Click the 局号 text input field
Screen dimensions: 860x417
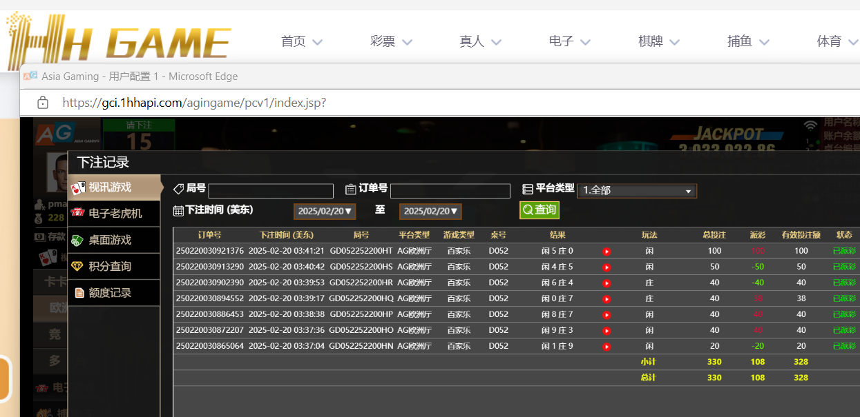click(x=270, y=191)
